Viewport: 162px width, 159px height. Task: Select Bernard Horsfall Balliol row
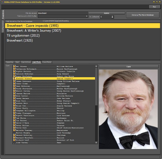[54, 138]
